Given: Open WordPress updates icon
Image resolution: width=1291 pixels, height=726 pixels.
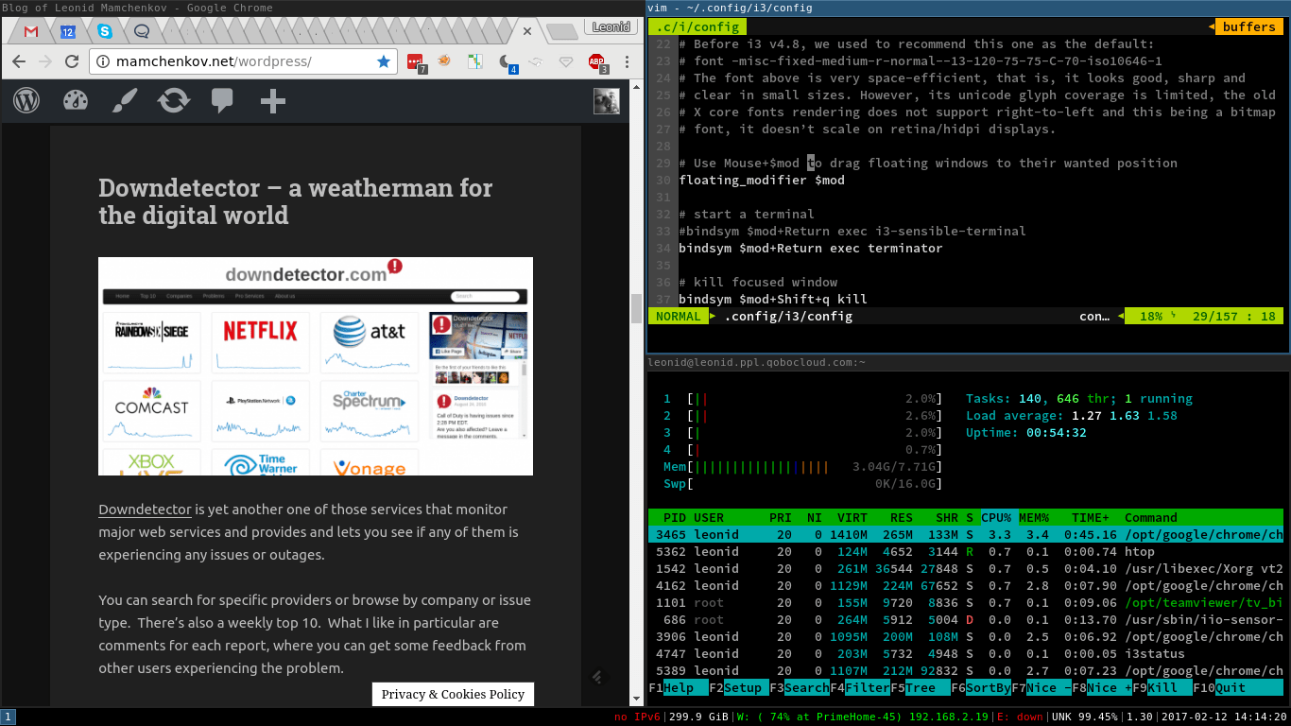Looking at the screenshot, I should pyautogui.click(x=174, y=100).
